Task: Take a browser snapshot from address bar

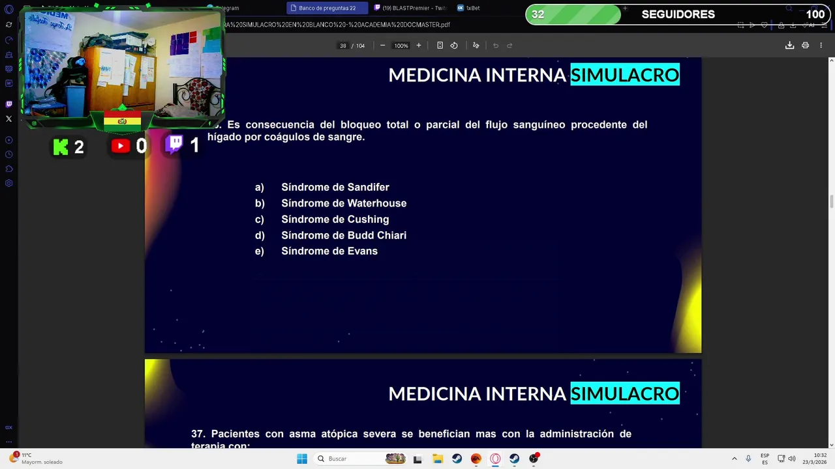Action: 741,25
